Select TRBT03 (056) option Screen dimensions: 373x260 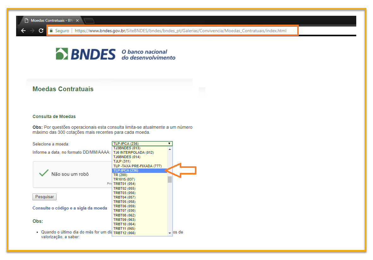point(140,193)
